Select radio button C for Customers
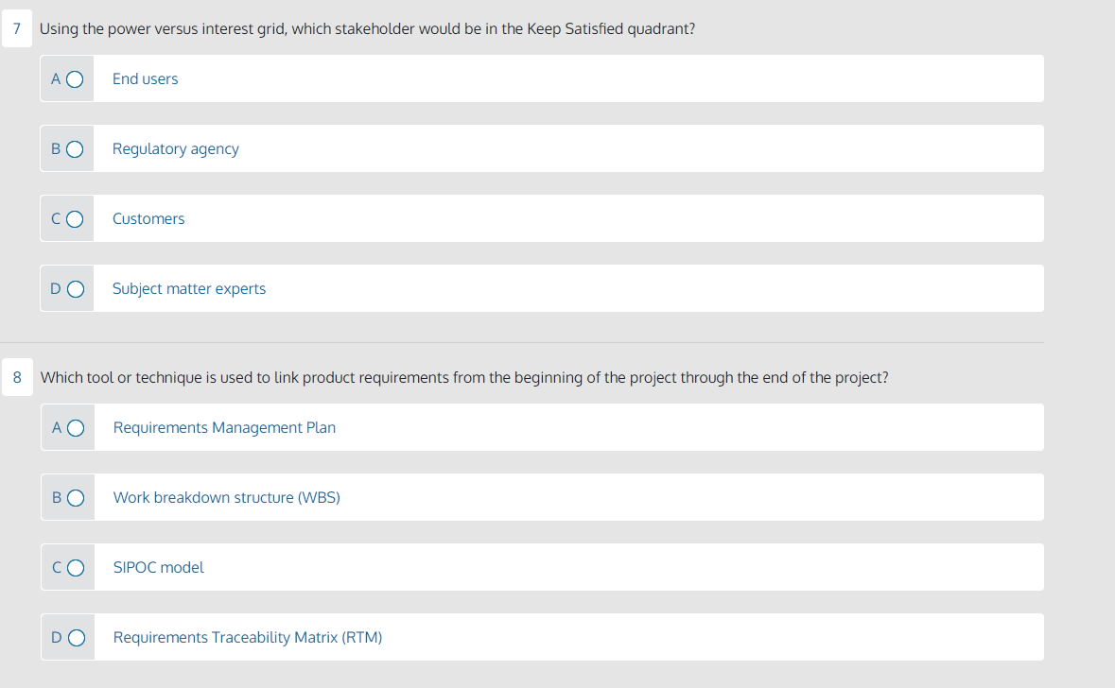The width and height of the screenshot is (1115, 688). (75, 218)
